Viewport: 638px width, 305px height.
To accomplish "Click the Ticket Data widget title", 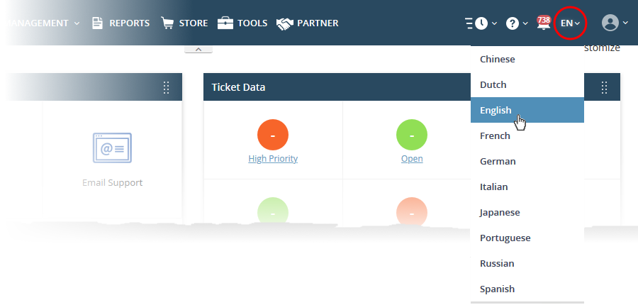I will click(x=238, y=87).
